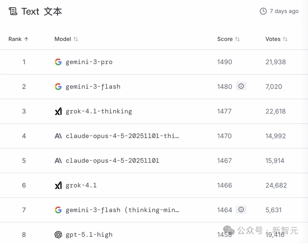308x243 pixels.
Task: Click the Google icon beside gemini-3-flash
Action: [58, 86]
